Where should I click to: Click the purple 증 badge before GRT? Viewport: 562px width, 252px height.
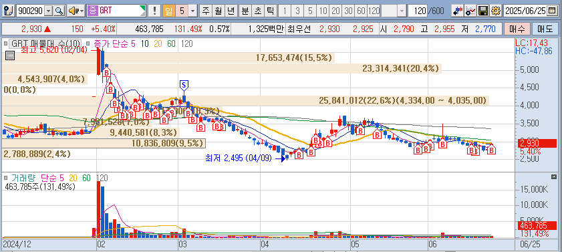tap(92, 11)
